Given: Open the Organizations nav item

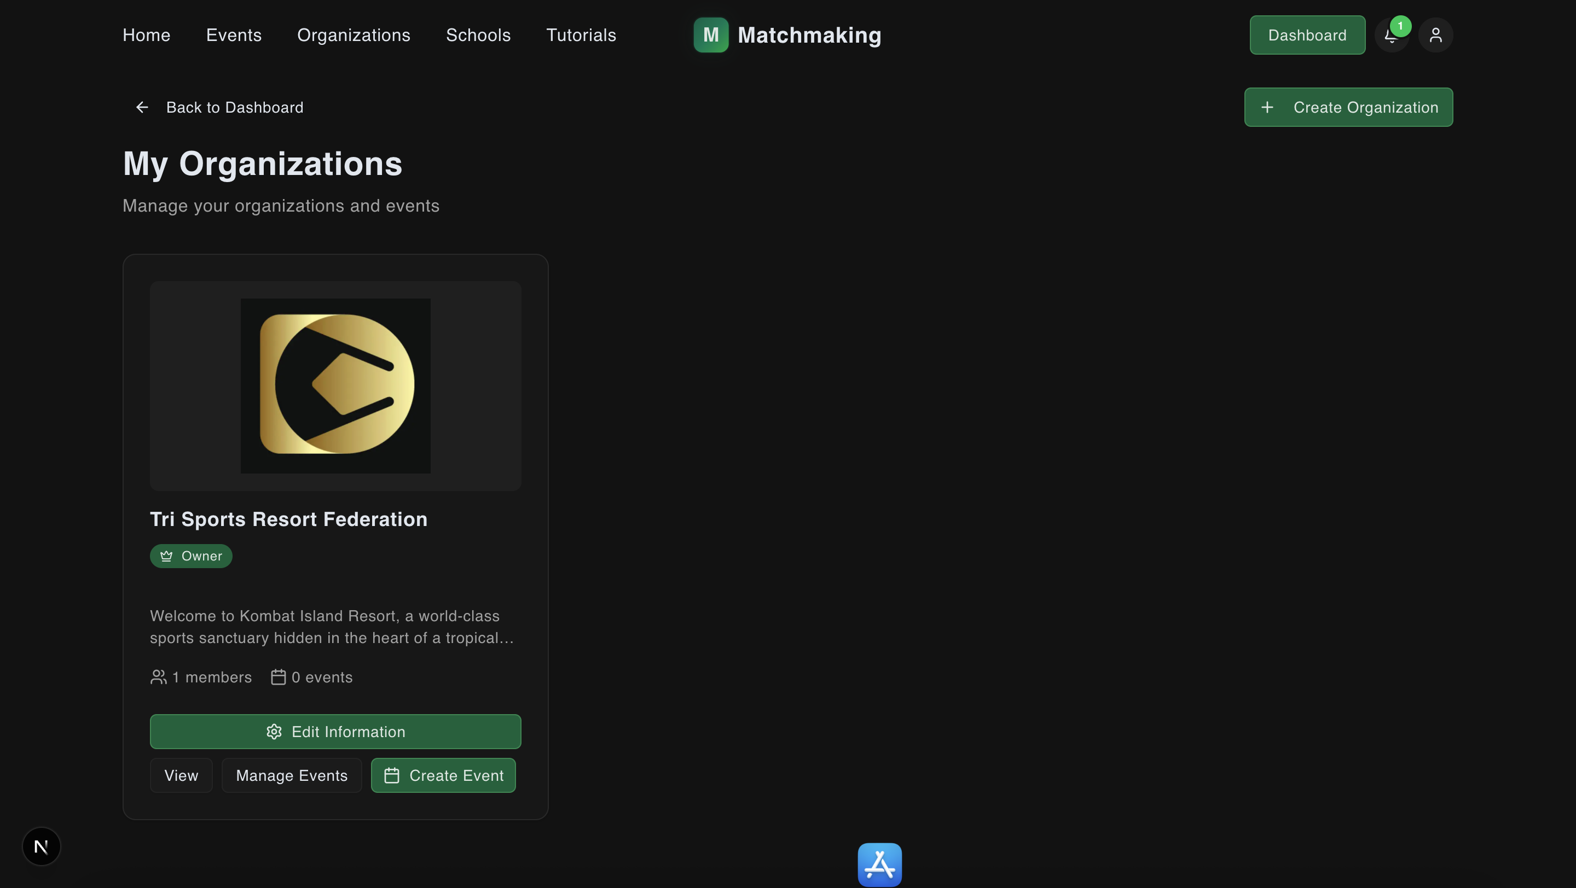Looking at the screenshot, I should 354,36.
